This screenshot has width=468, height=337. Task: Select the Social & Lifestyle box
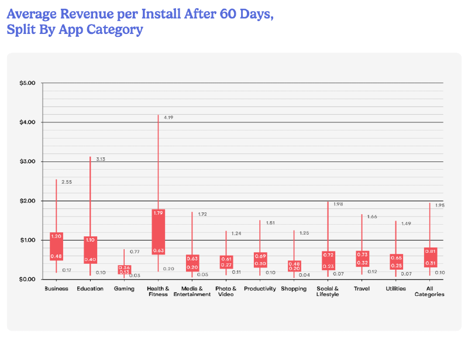click(328, 261)
